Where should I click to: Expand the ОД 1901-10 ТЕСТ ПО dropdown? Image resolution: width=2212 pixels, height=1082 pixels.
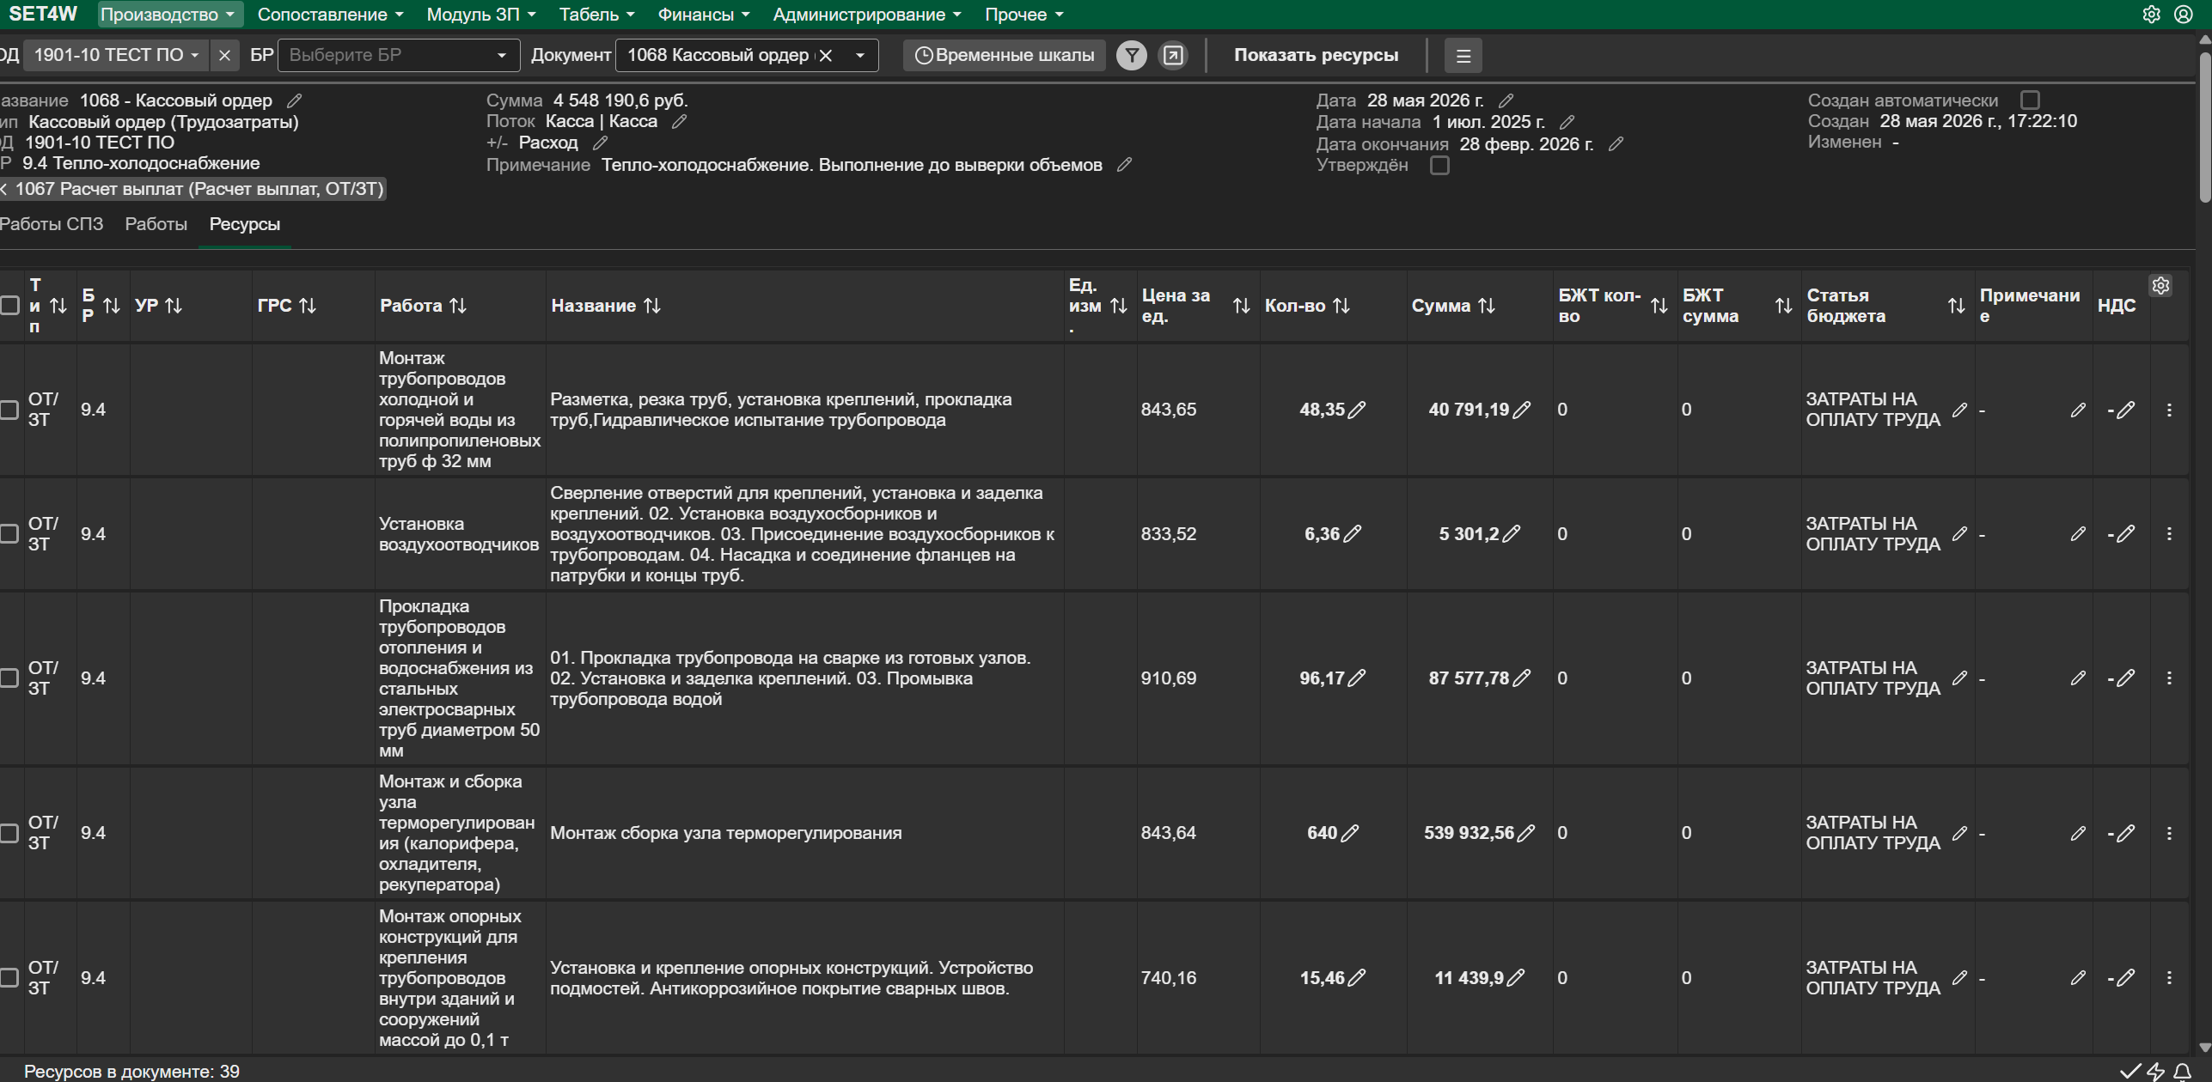pos(117,55)
